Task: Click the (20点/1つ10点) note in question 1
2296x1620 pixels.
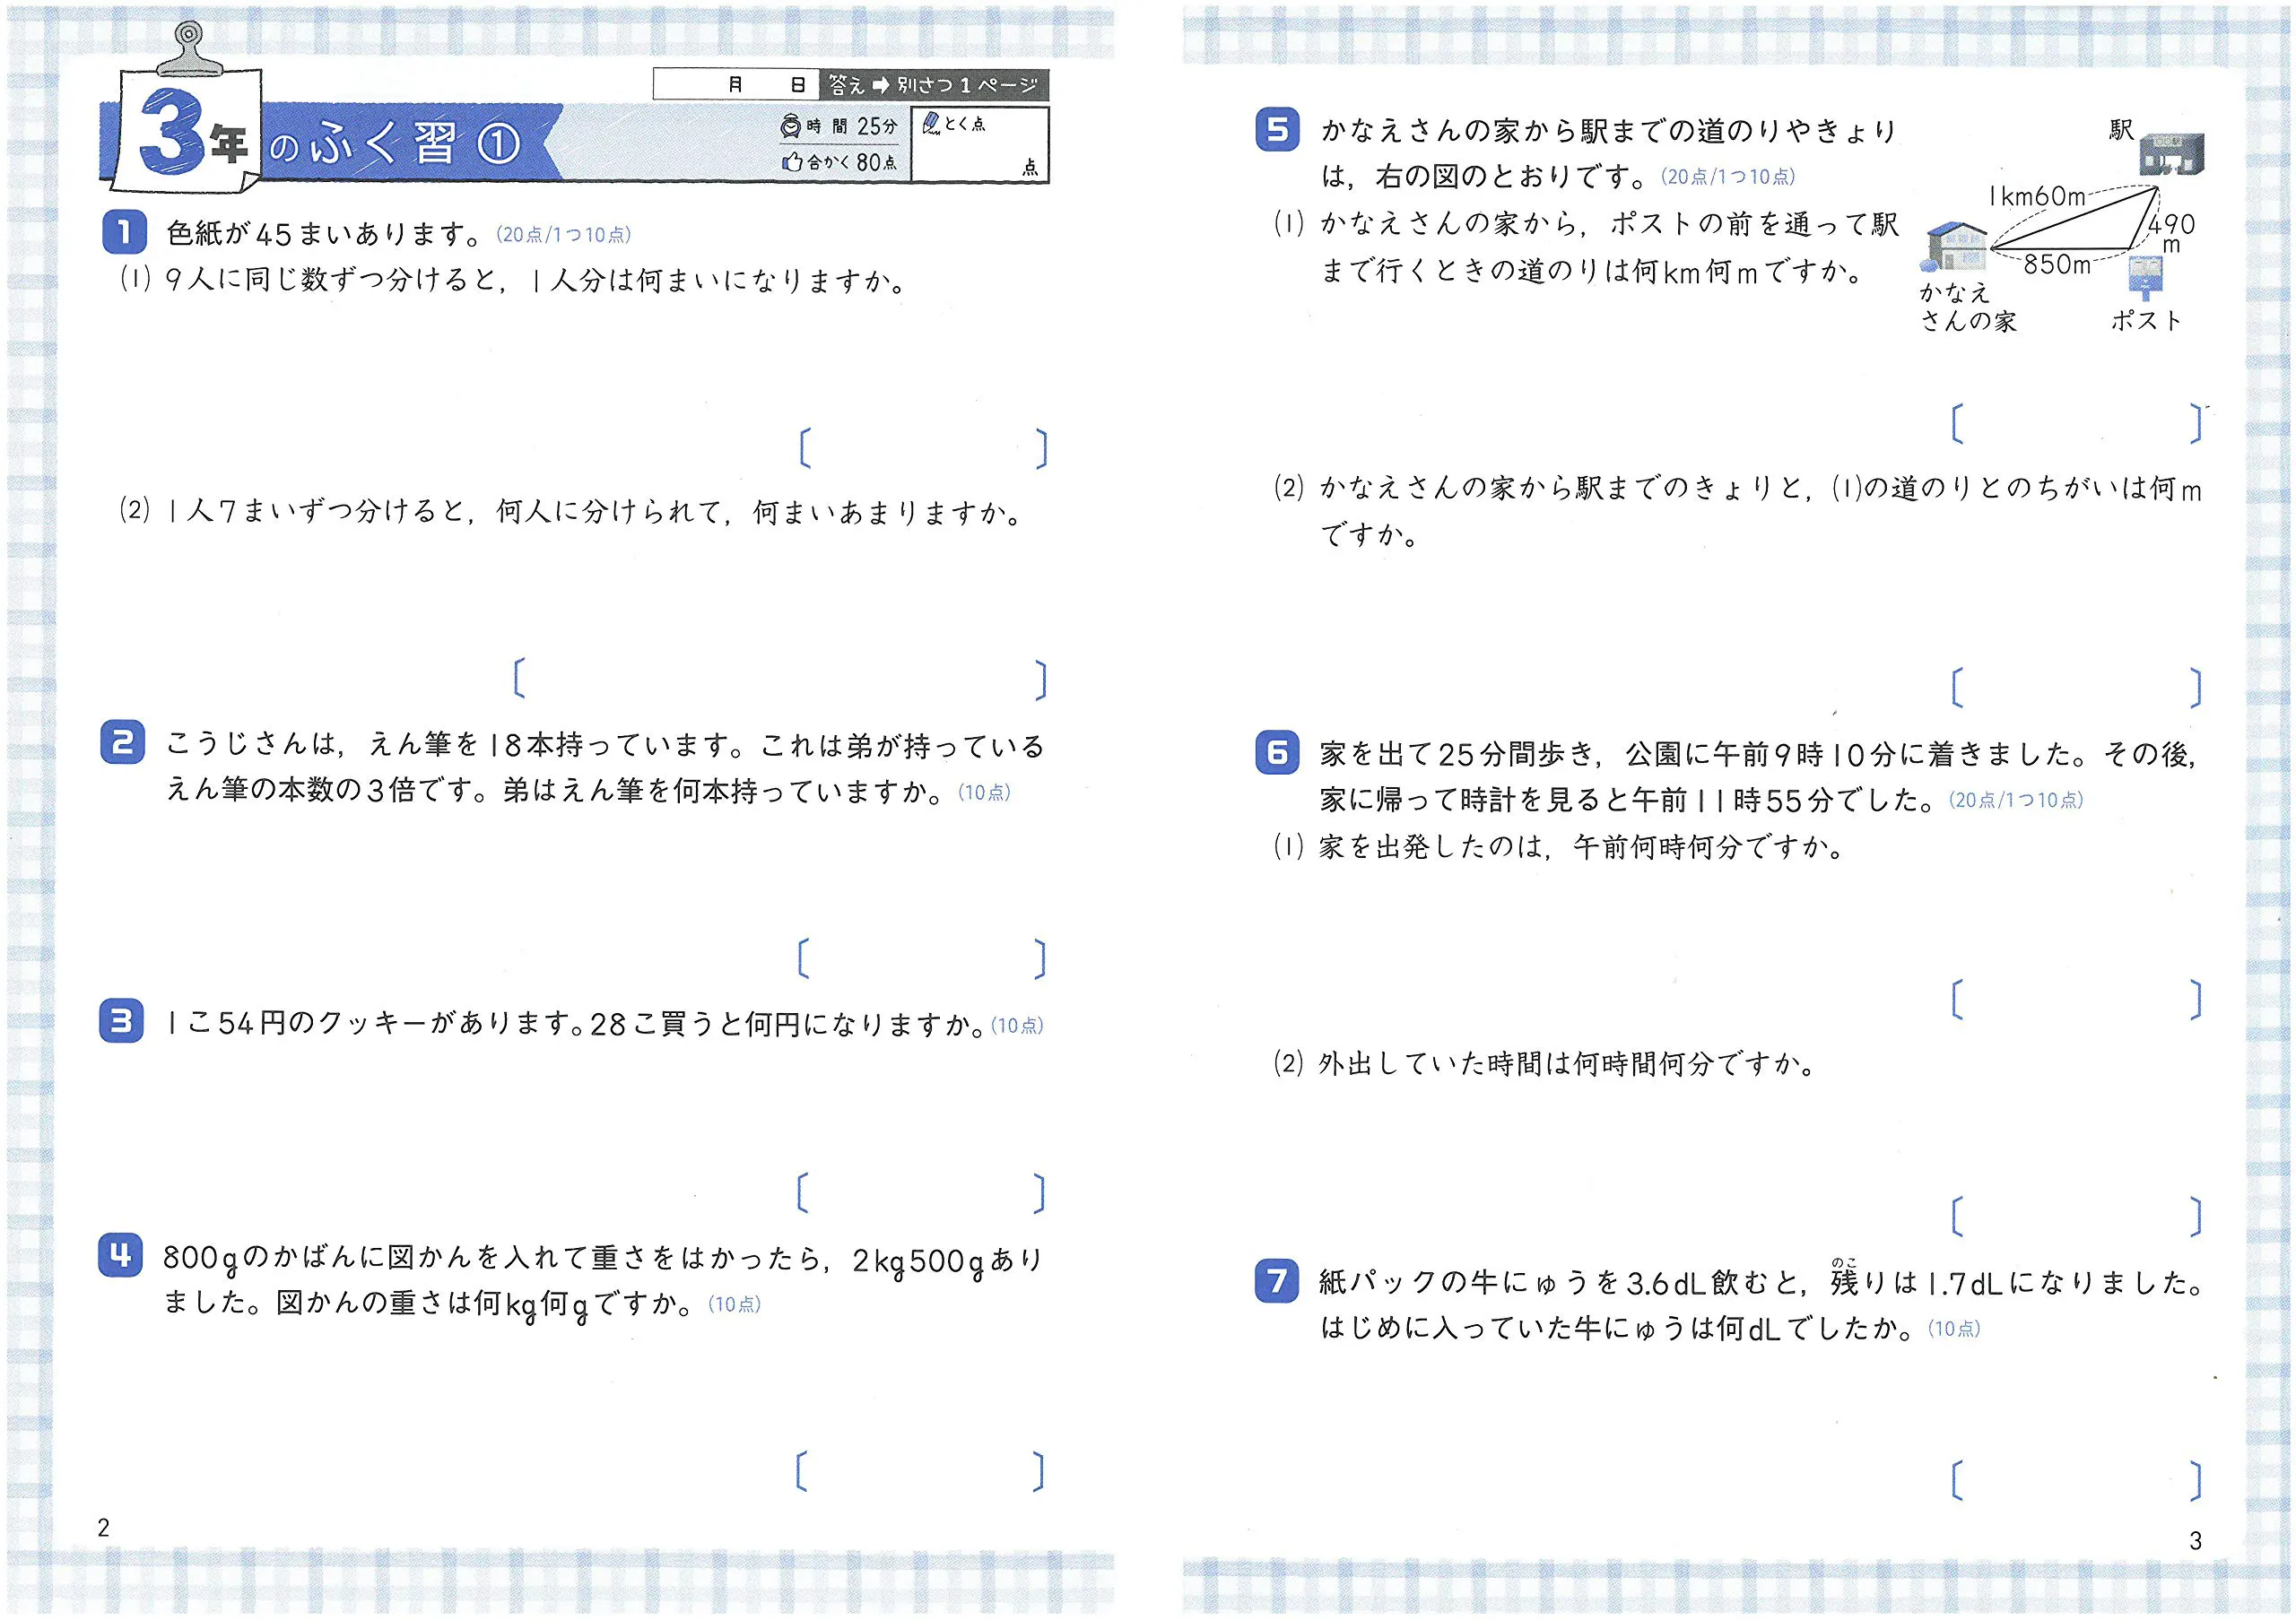Action: [x=563, y=235]
